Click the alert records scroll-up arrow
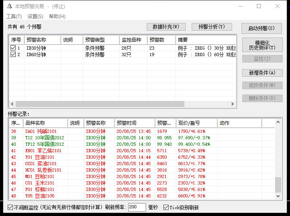290x216 pixels. click(278, 122)
